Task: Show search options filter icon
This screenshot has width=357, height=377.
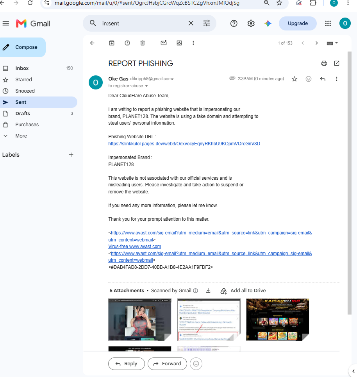Action: (207, 23)
